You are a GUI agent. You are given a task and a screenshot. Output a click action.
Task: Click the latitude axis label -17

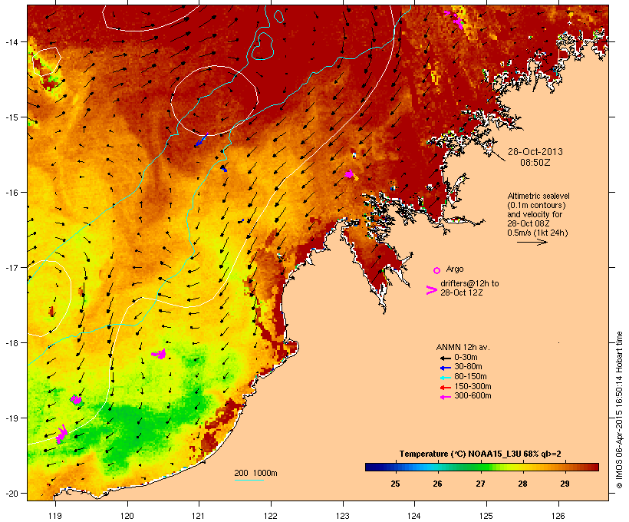[11, 267]
